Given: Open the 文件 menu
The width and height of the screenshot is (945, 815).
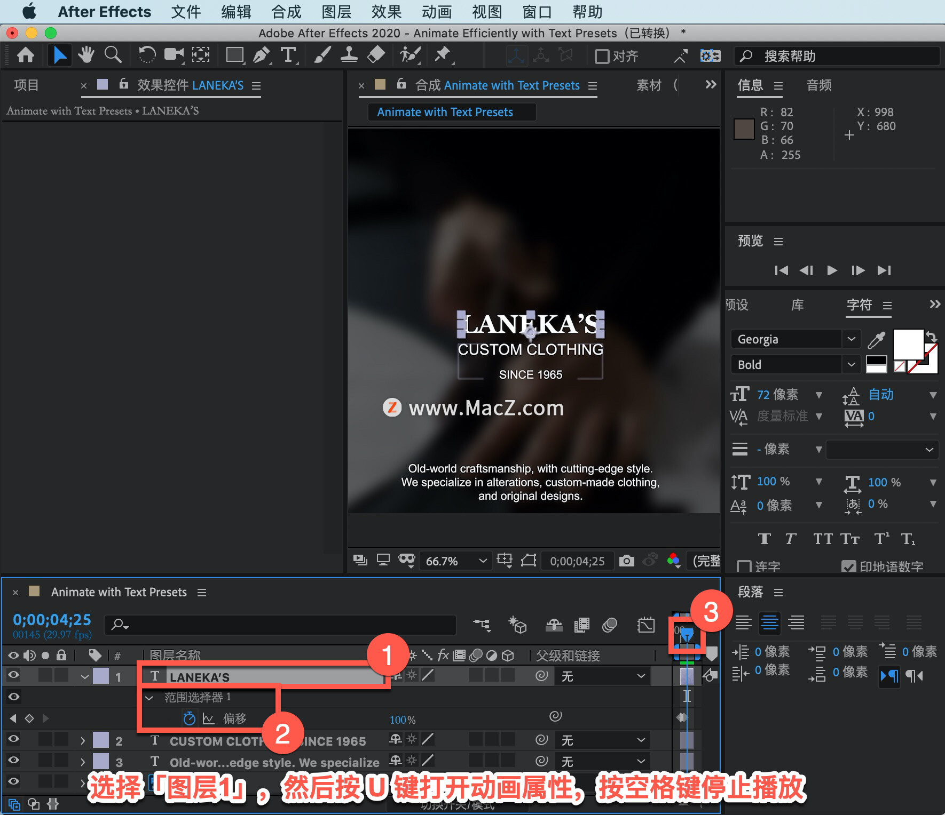Looking at the screenshot, I should [x=186, y=12].
